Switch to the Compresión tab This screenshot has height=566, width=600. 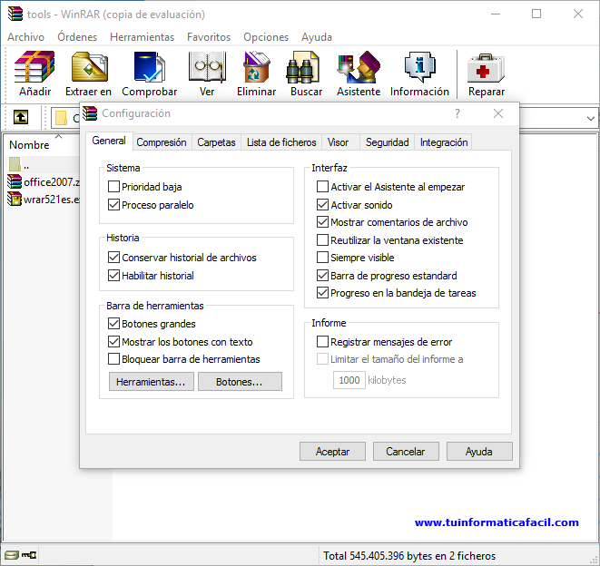tap(162, 142)
